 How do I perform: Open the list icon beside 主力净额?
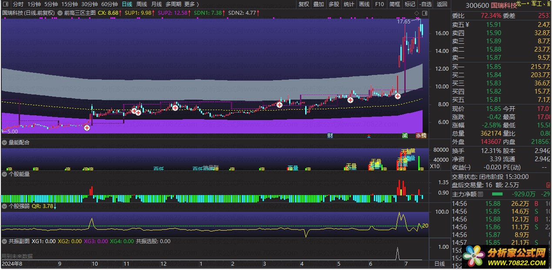coord(480,194)
